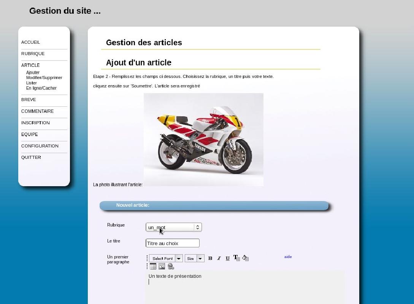Open the Size dropdown in the editor
The height and width of the screenshot is (304, 414).
click(195, 258)
